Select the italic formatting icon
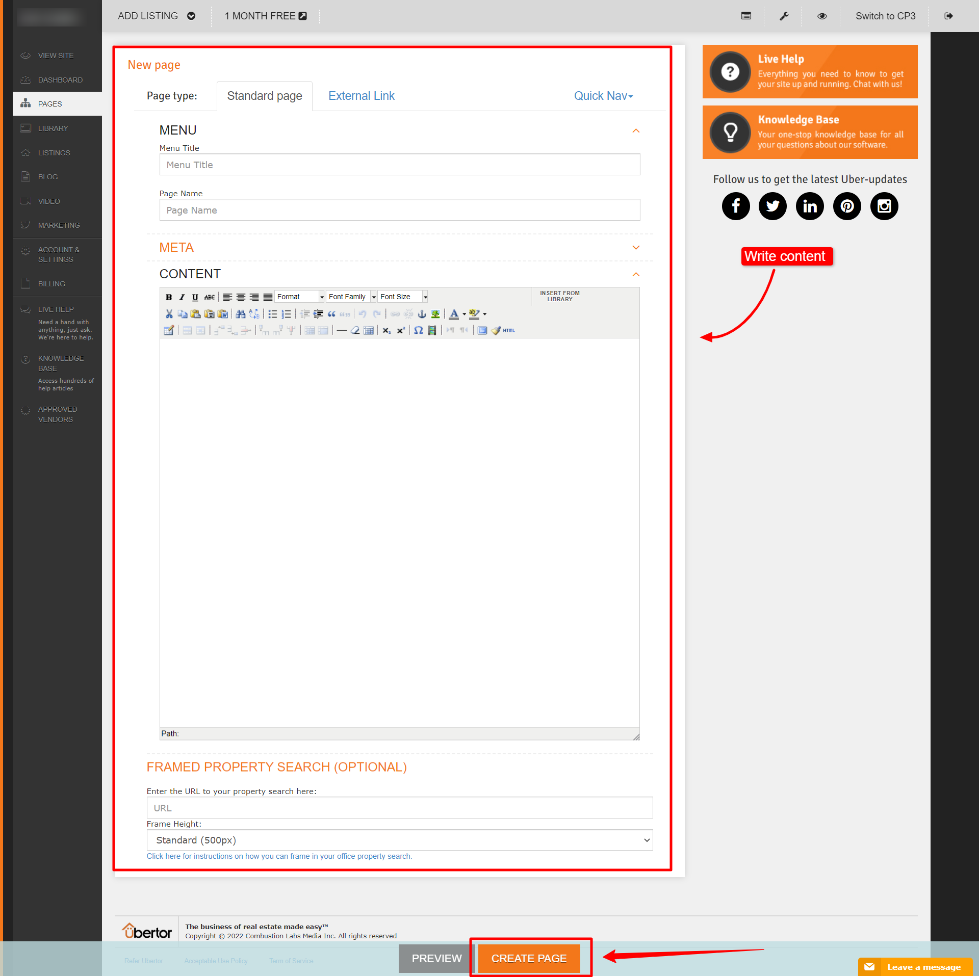This screenshot has height=977, width=979. click(182, 297)
